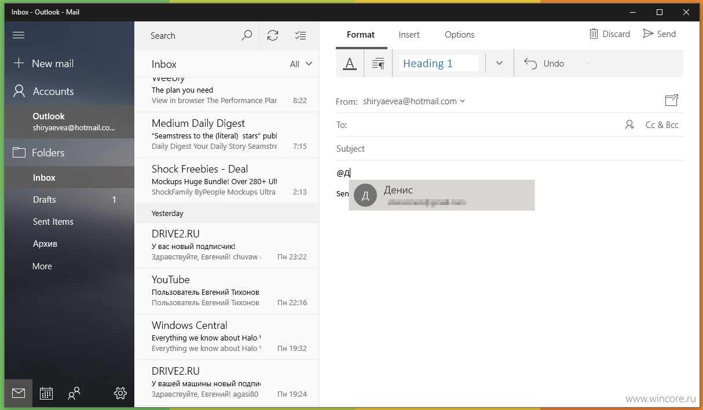Image resolution: width=703 pixels, height=410 pixels.
Task: Expand the Undo options arrow
Action: point(588,64)
